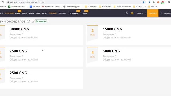Image resolution: width=171 pixels, height=96 pixels.
Task: Open the MINTER bookmark folder
Action: click(153, 7)
